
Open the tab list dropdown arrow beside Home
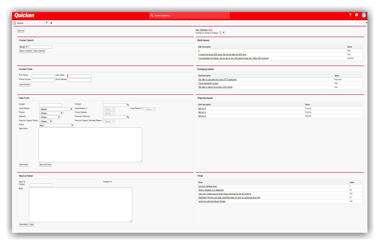(46, 23)
